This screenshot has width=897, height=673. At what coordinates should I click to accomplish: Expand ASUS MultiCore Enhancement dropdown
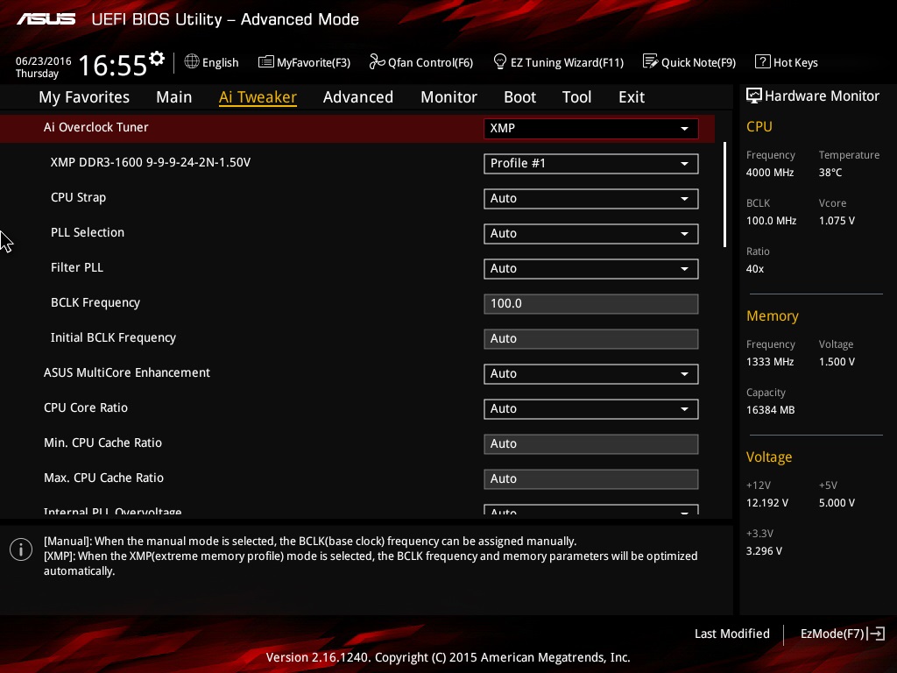coord(591,374)
